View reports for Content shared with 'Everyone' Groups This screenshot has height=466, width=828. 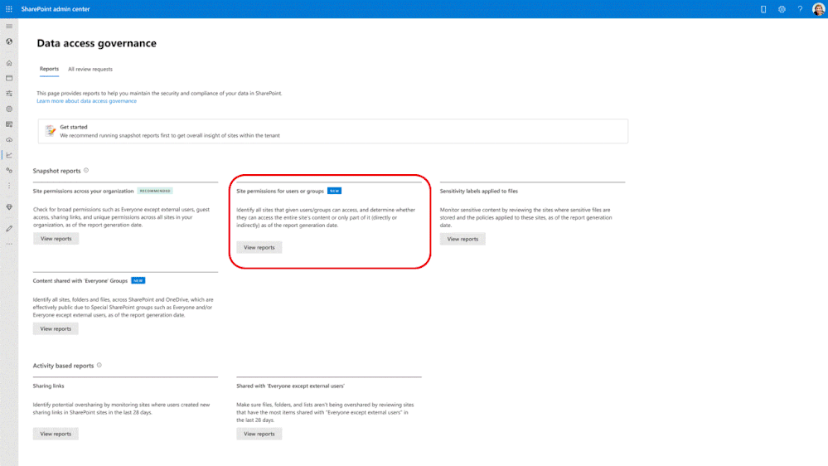tap(56, 328)
